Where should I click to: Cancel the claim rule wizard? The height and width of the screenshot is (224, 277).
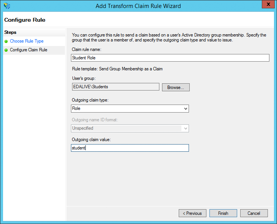pyautogui.click(x=254, y=213)
